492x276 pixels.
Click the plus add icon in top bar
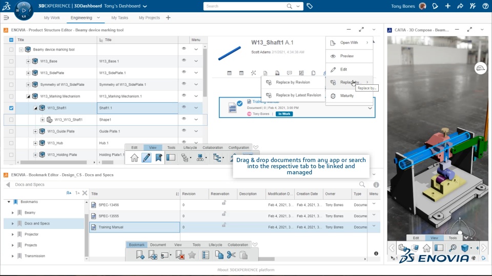pyautogui.click(x=448, y=6)
